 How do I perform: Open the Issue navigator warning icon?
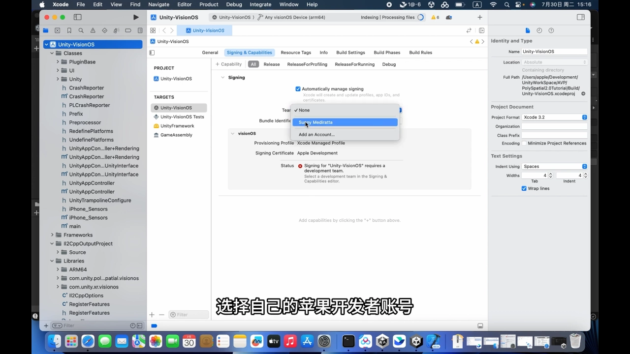93,30
